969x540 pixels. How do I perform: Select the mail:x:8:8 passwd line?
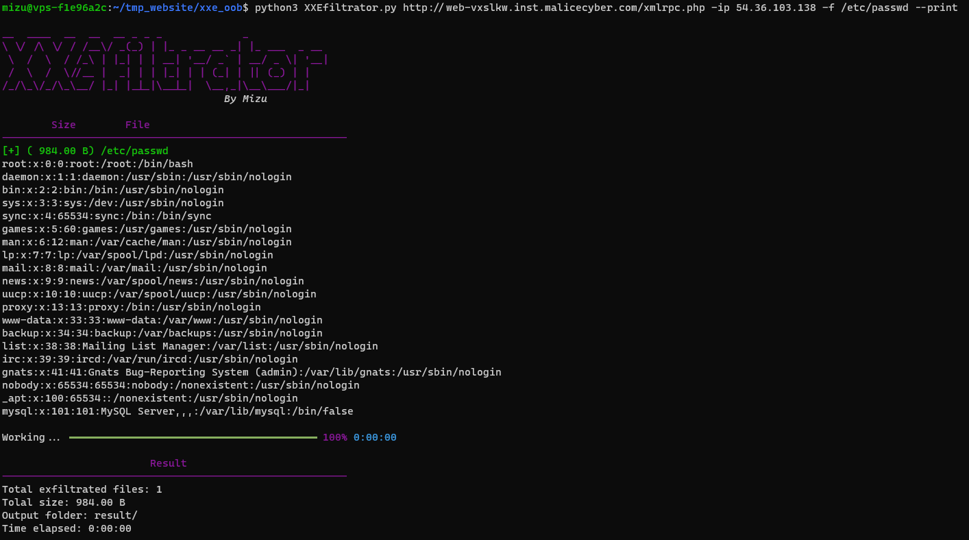[134, 268]
